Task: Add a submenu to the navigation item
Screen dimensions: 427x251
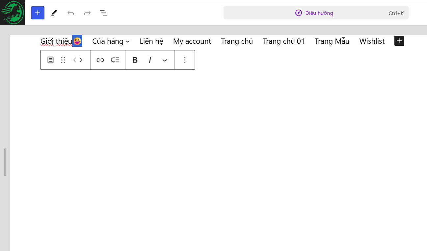Action: (115, 60)
